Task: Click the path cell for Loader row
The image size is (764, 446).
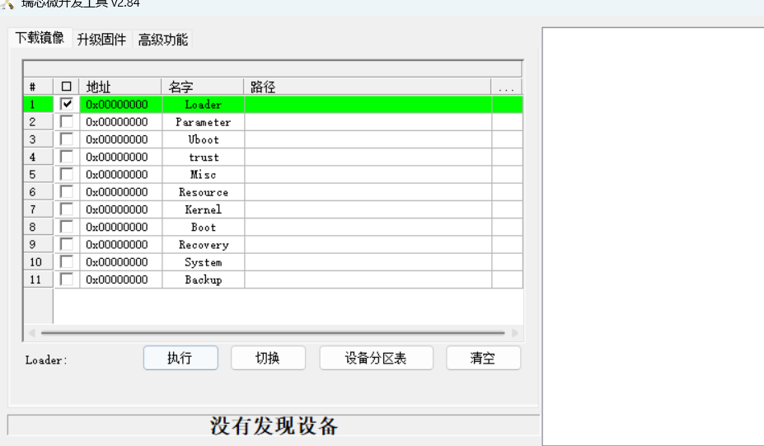Action: click(x=368, y=105)
